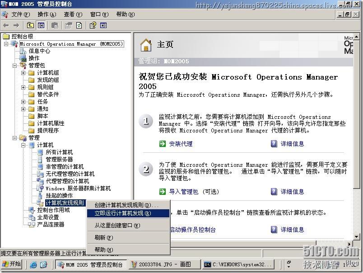Expand the 任务 folder
Screen dimensions: 363x273
[23, 102]
